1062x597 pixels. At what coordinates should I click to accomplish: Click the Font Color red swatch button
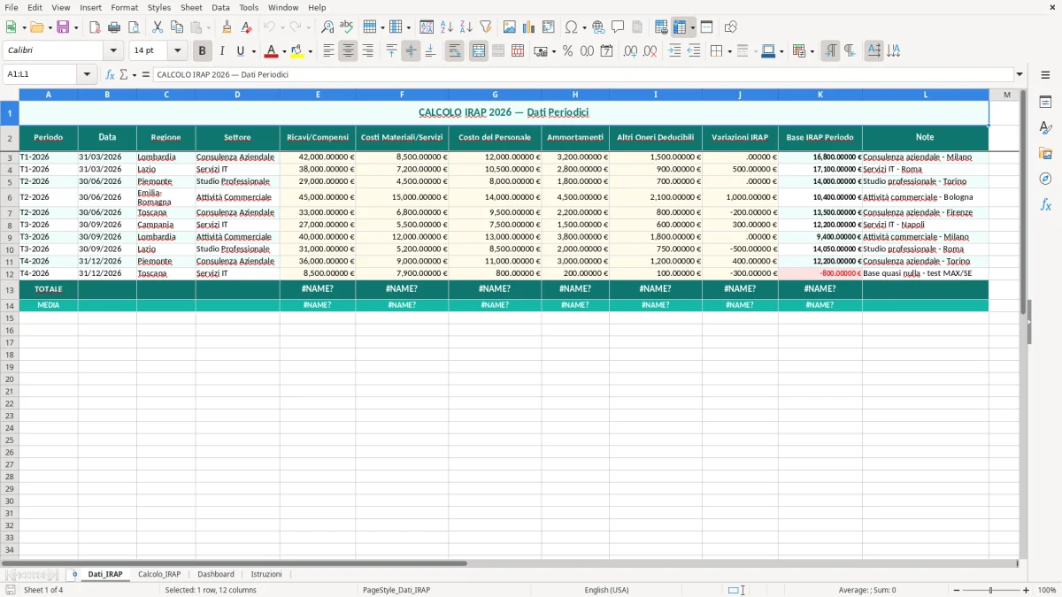[272, 51]
